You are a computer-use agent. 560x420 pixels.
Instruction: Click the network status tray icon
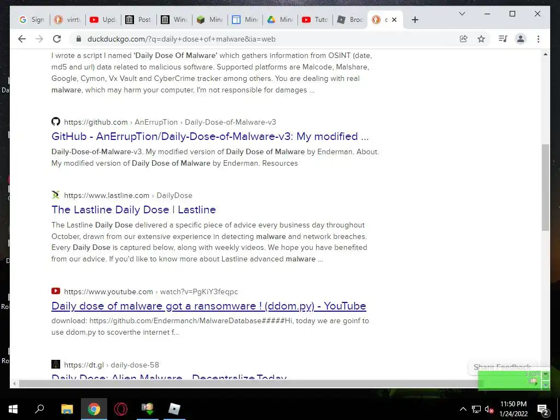[x=476, y=409]
